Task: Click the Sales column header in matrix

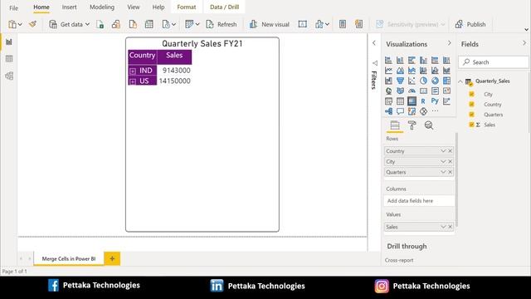Action: coord(174,56)
